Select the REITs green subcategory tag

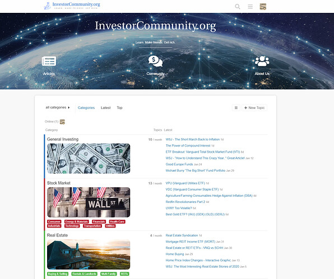[124, 274]
